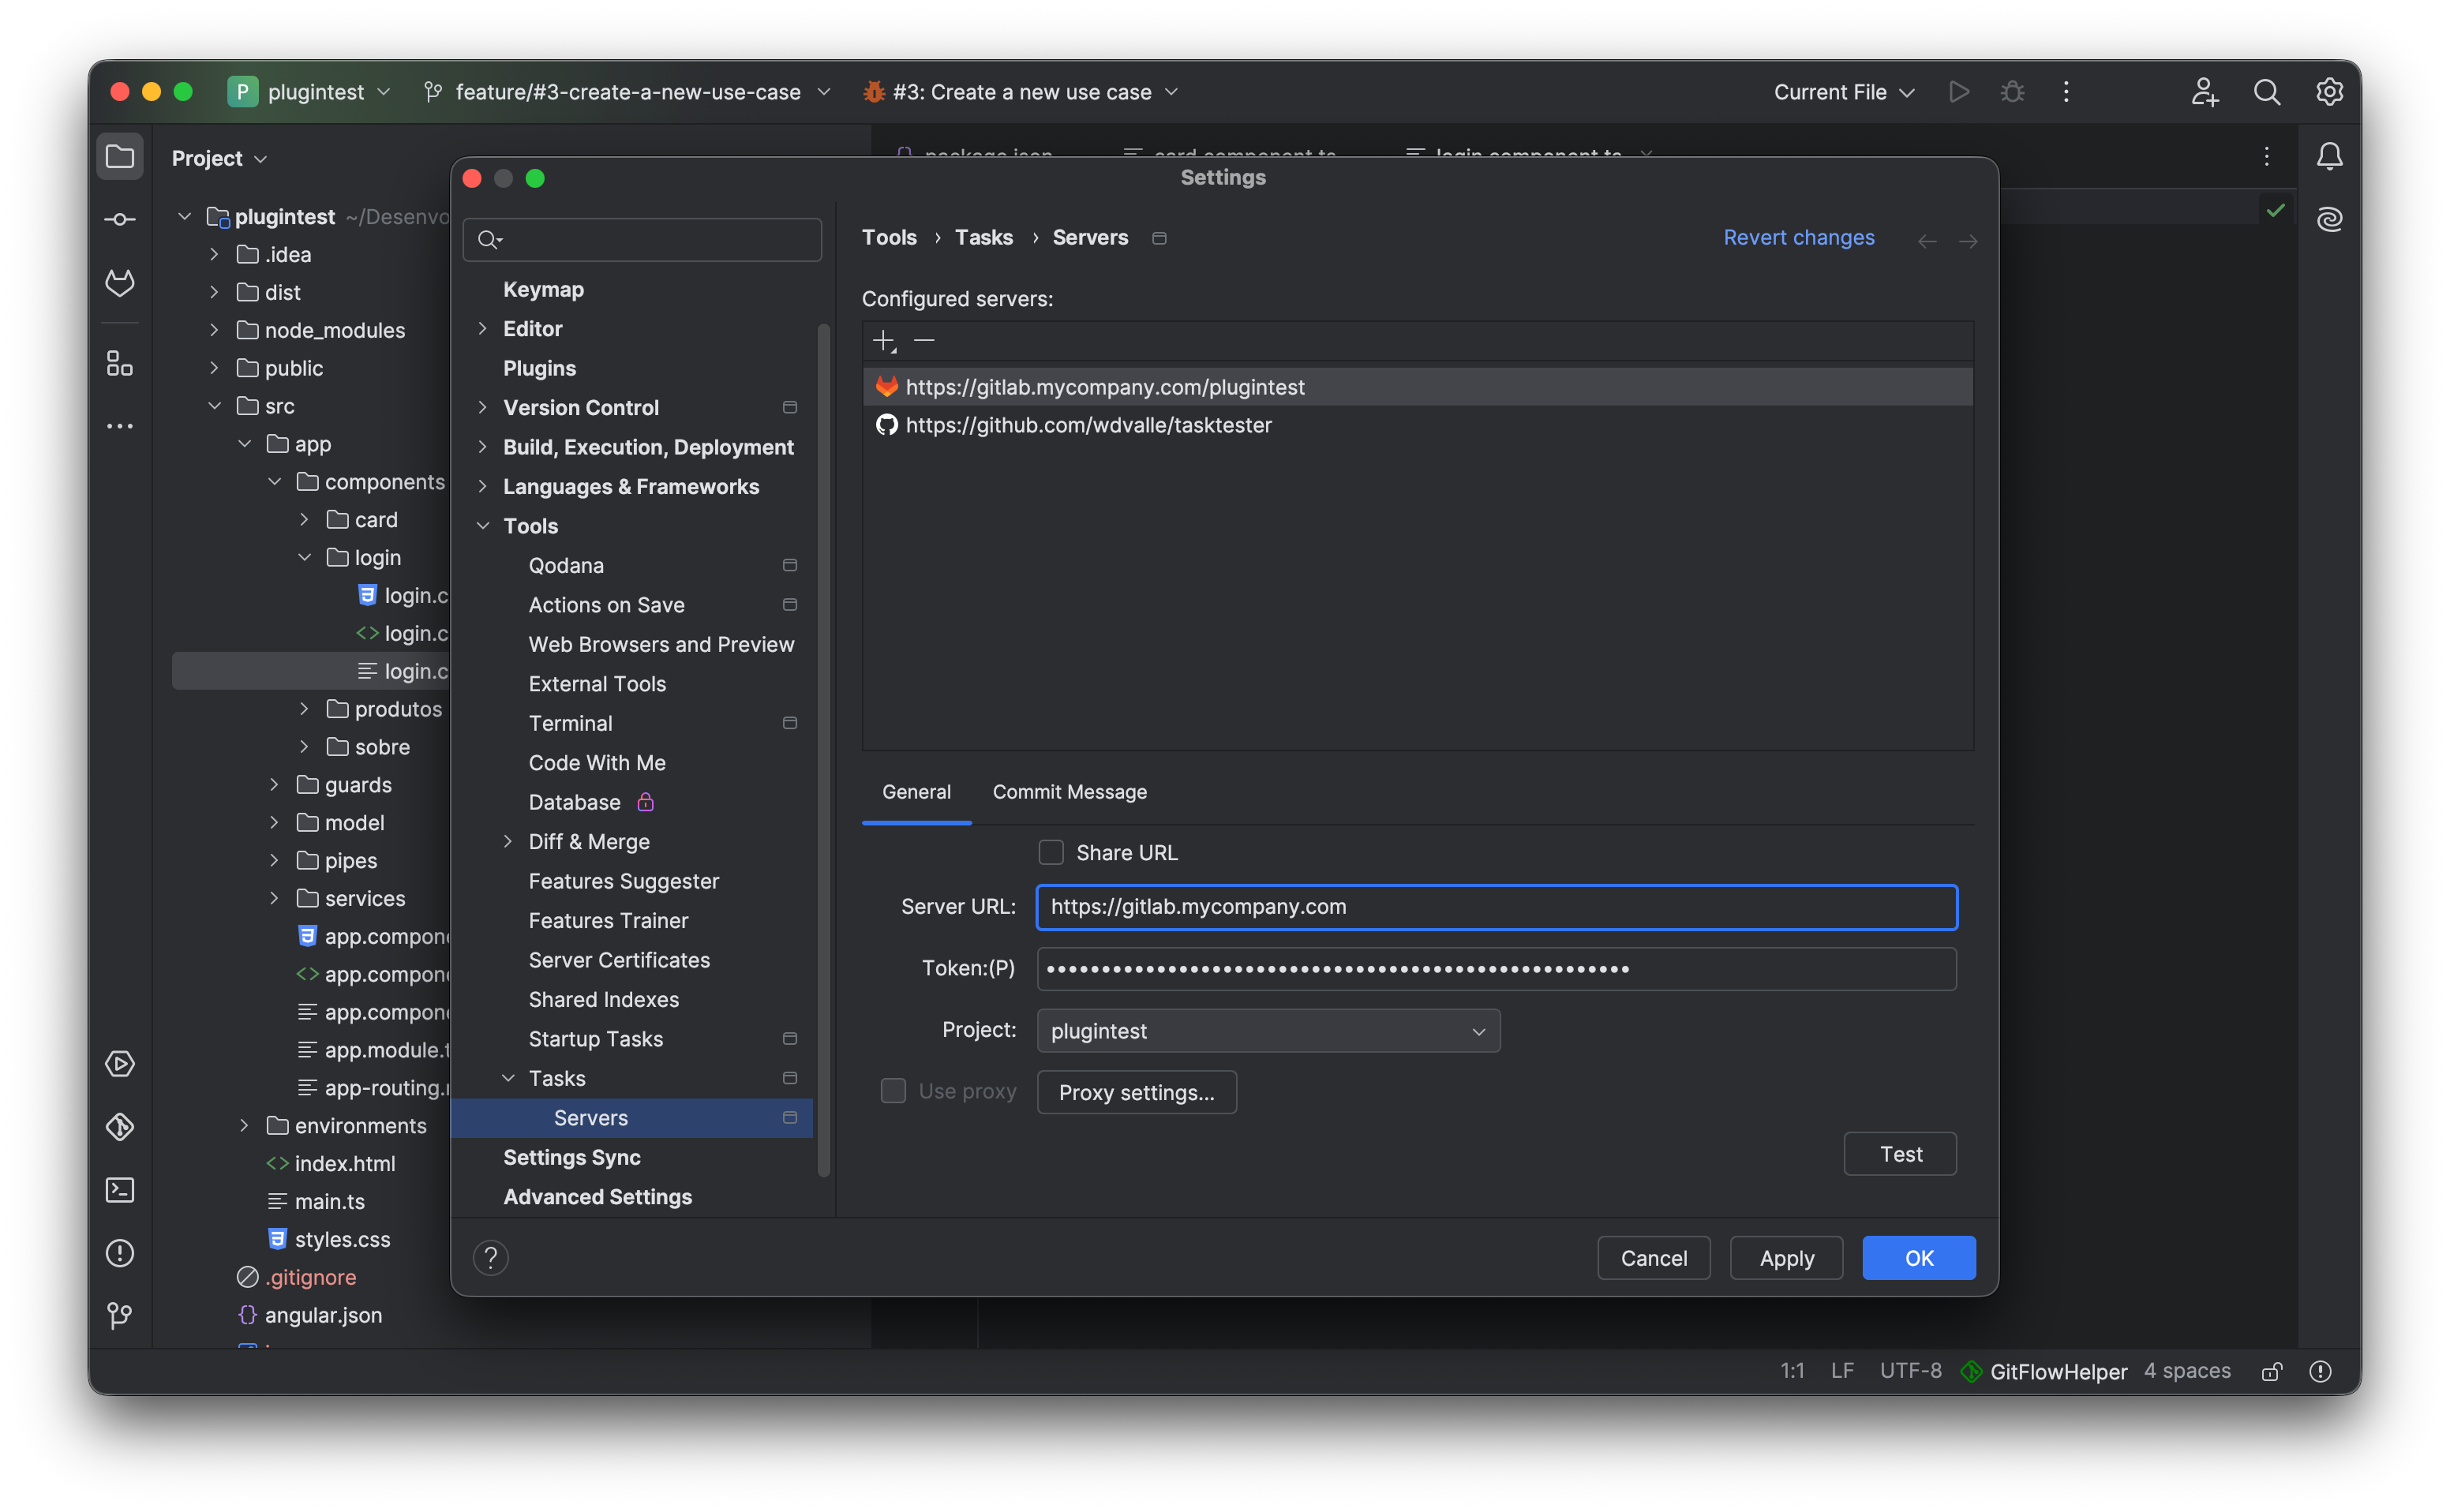Viewport: 2450px width, 1512px height.
Task: Open the Services tool window icon
Action: [120, 1063]
